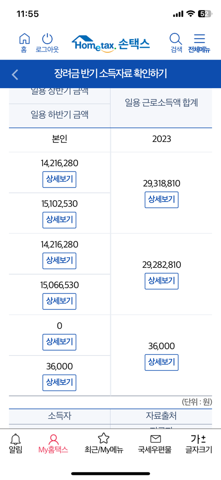Click the Hometax 손택스 logo
The image size is (221, 480).
(111, 44)
